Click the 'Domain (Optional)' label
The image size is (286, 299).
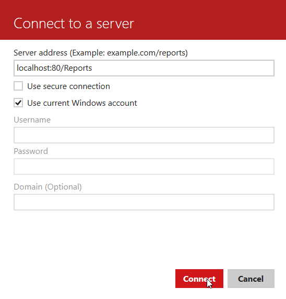(x=47, y=187)
